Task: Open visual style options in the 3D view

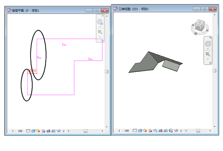Action: point(140,131)
